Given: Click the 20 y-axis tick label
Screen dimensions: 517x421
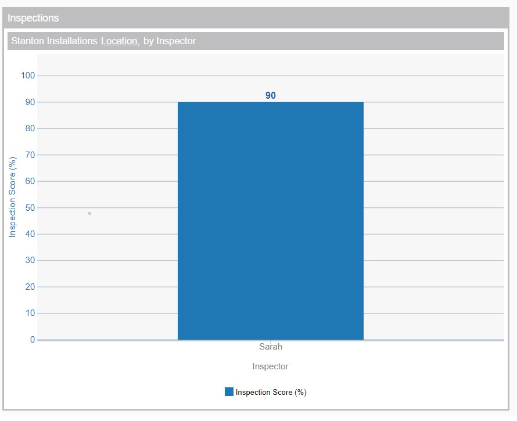Looking at the screenshot, I should [x=30, y=287].
